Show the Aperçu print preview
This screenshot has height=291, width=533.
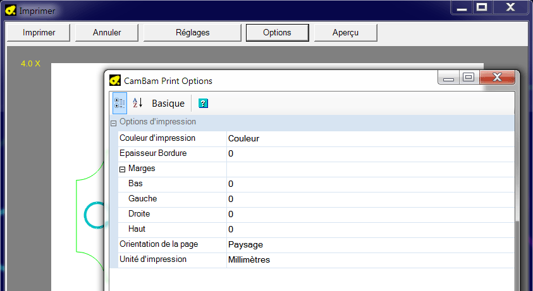tap(346, 33)
